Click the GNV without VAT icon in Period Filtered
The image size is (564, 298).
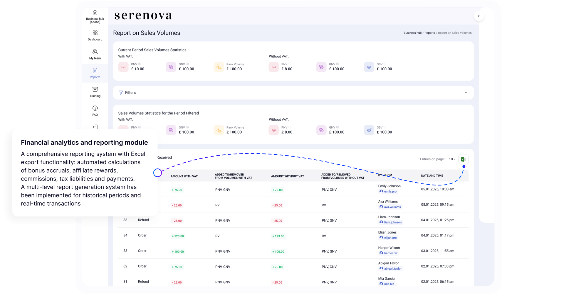(x=321, y=130)
